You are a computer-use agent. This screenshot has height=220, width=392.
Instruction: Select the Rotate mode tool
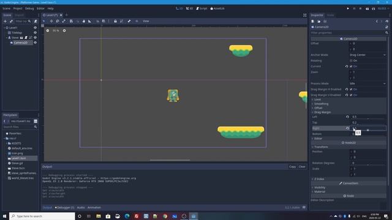(x=58, y=21)
